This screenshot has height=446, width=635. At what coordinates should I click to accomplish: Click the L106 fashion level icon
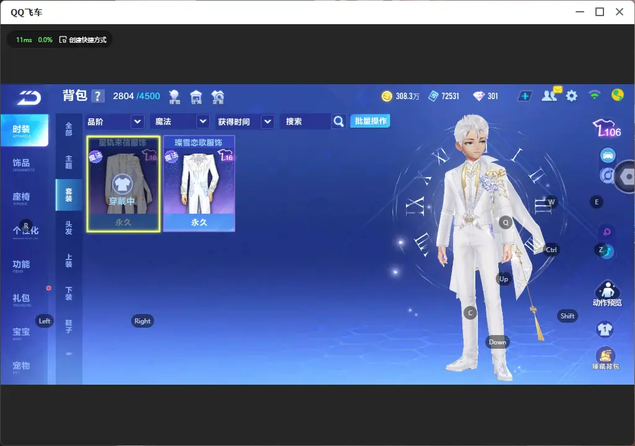pyautogui.click(x=607, y=128)
